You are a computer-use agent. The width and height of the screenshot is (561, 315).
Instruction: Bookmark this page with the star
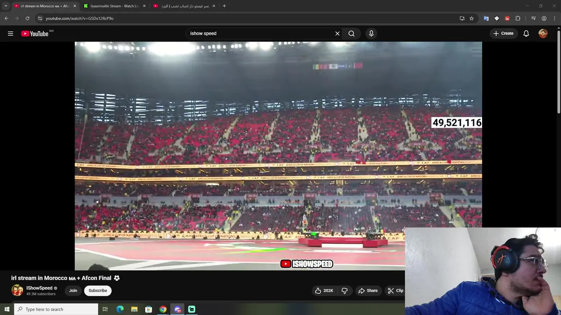(x=472, y=18)
